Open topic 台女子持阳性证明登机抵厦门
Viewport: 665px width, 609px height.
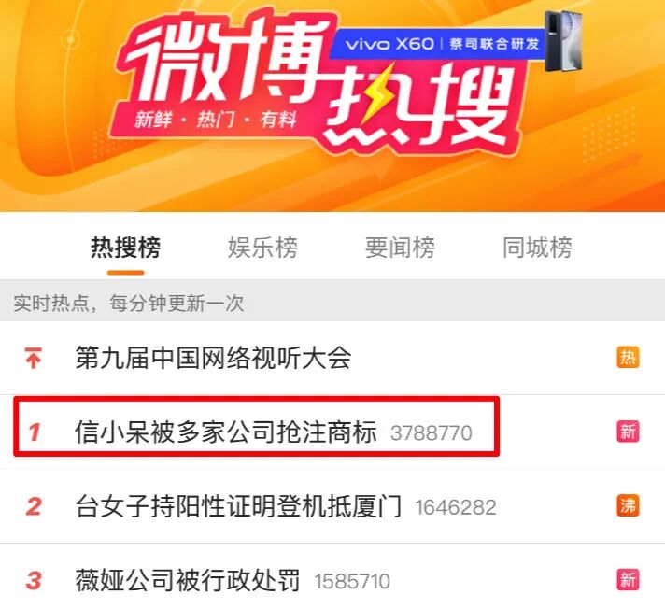click(x=238, y=506)
